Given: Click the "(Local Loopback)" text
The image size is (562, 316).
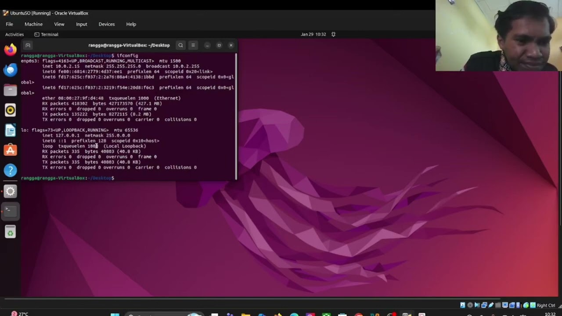Looking at the screenshot, I should [125, 146].
